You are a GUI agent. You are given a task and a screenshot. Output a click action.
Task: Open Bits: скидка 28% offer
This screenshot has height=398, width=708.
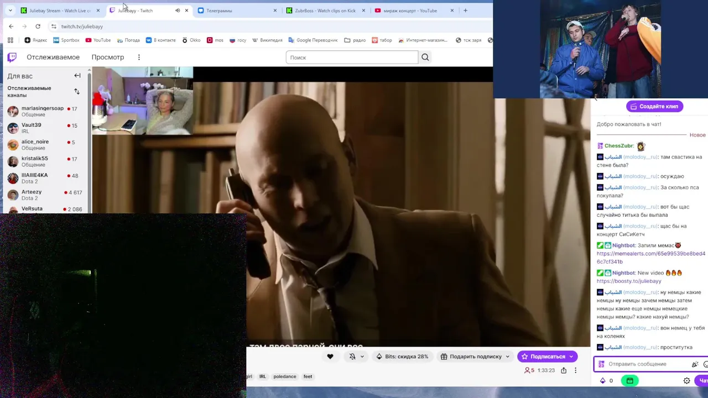tap(403, 357)
